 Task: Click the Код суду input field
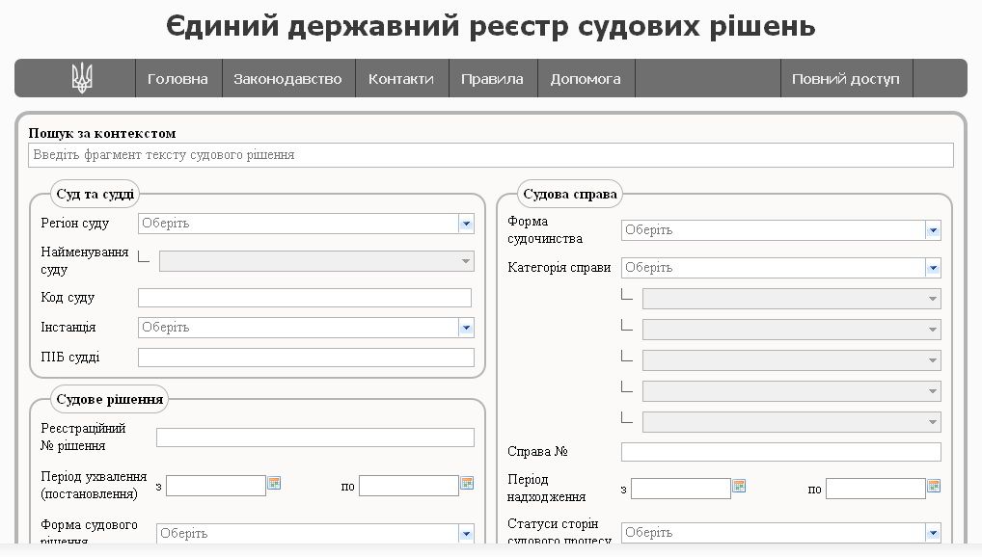(x=305, y=298)
